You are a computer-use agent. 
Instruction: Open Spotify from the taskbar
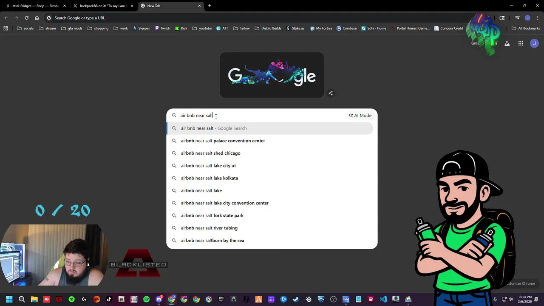point(146,299)
